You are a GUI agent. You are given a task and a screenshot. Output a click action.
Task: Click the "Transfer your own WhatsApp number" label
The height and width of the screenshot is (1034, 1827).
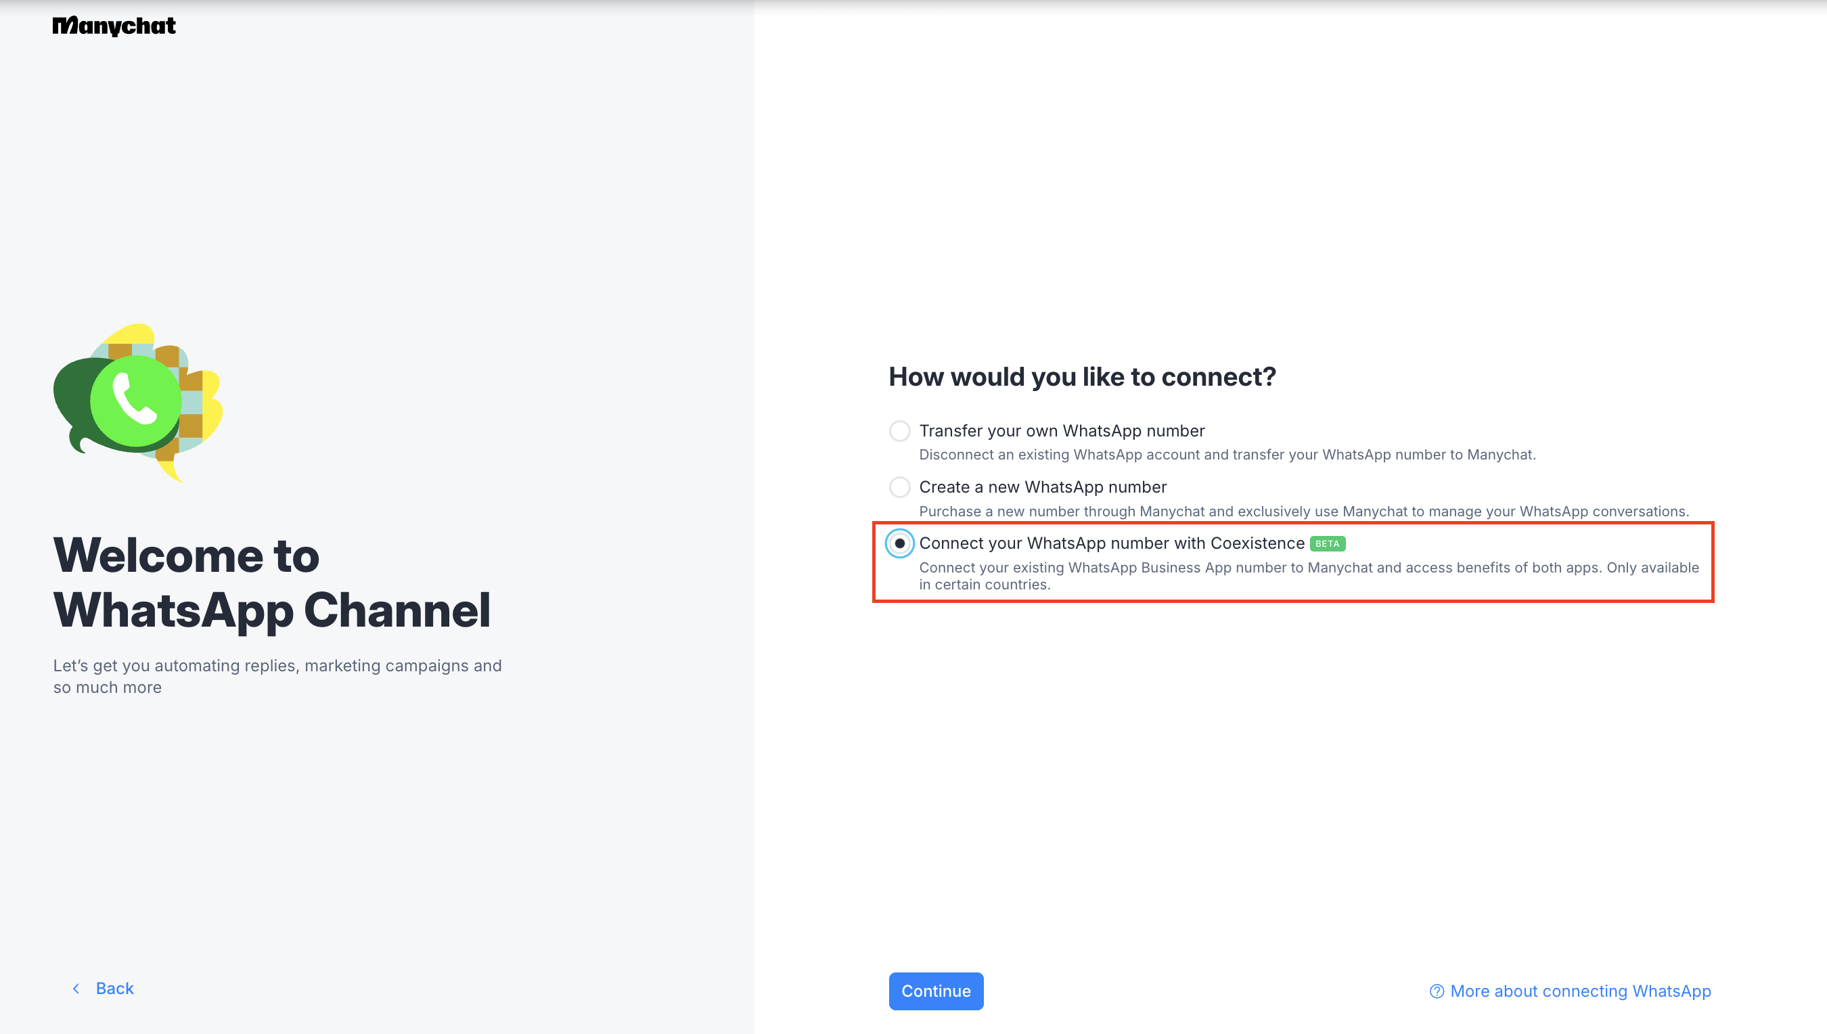pos(1062,431)
